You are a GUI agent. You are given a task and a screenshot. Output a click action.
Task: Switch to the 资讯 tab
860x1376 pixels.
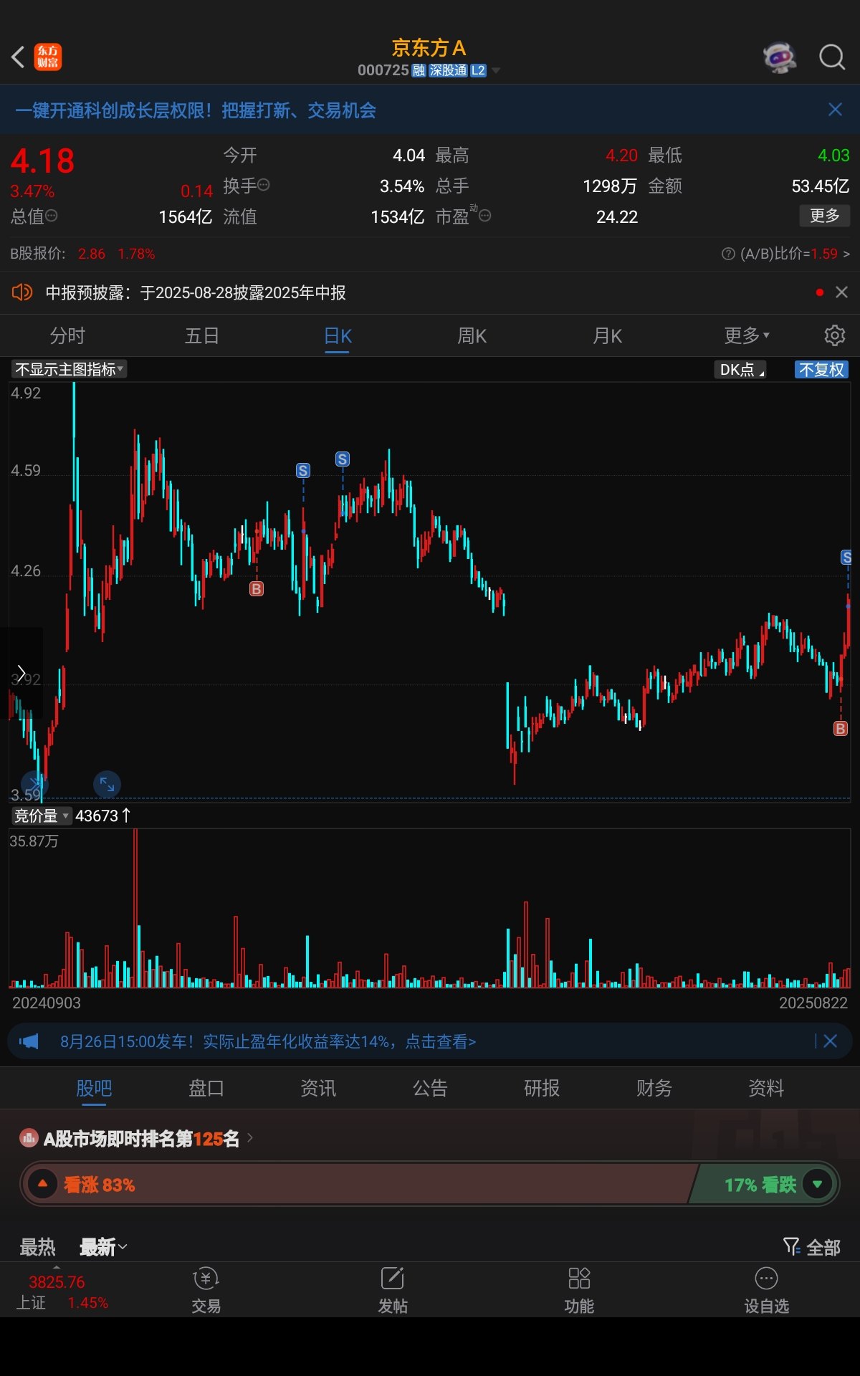point(318,1088)
